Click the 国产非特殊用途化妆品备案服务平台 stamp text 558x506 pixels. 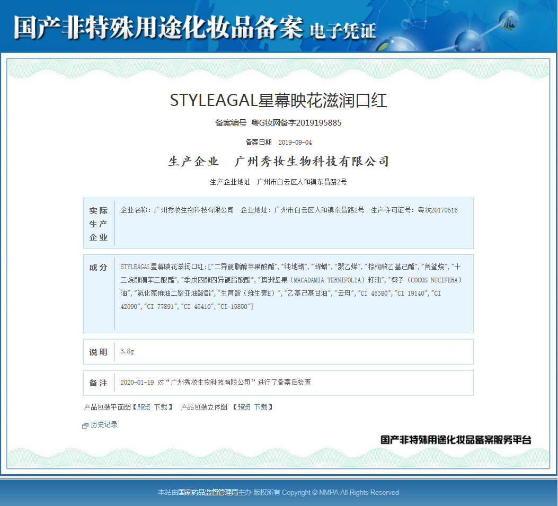click(x=456, y=440)
